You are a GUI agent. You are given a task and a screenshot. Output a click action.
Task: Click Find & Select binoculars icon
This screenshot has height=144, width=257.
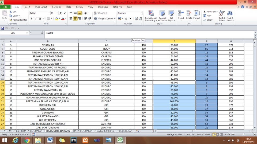pyautogui.click(x=230, y=13)
